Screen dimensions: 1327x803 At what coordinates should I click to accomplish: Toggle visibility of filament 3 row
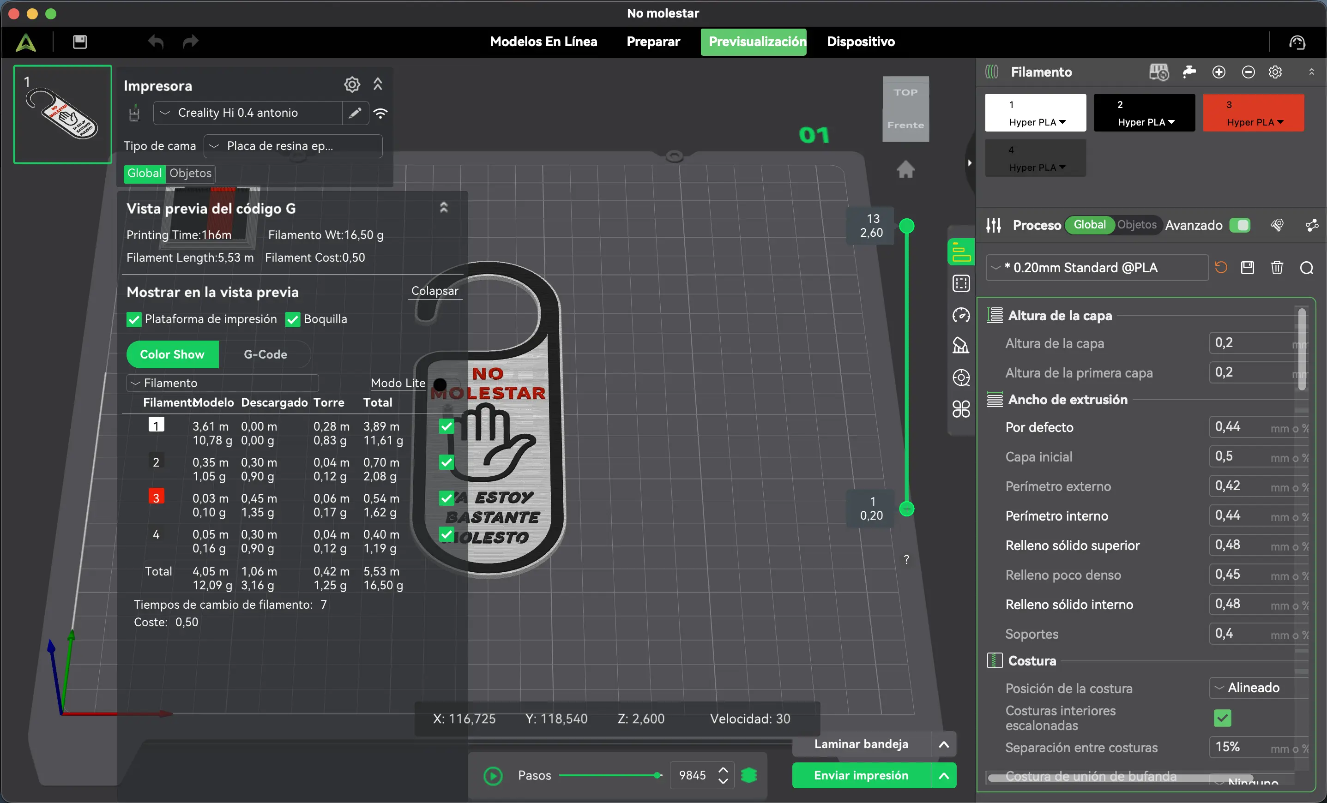coord(446,498)
